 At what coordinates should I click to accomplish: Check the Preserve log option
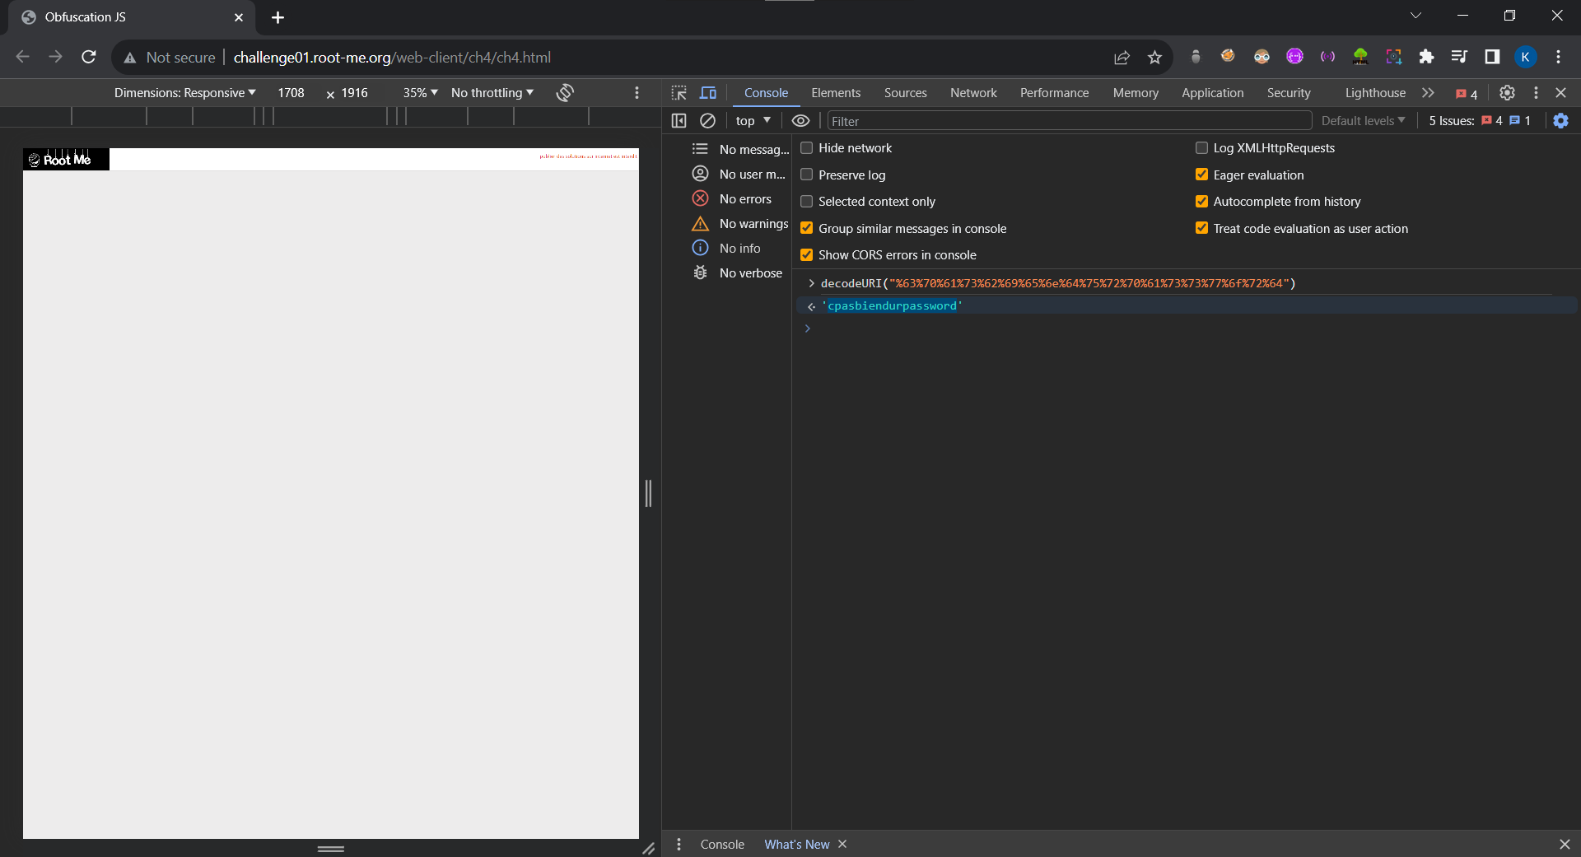point(807,175)
